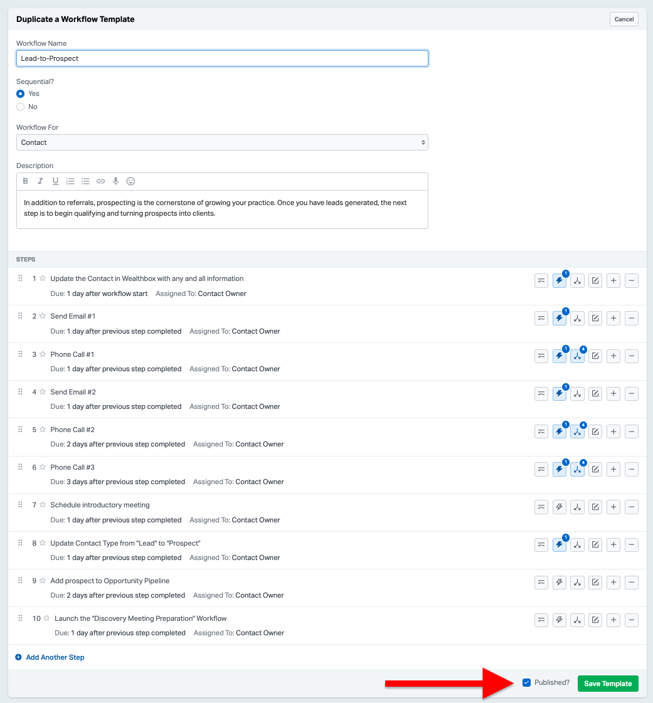Viewport: 653px width, 703px height.
Task: Insert an emoji in the description
Action: (x=130, y=181)
